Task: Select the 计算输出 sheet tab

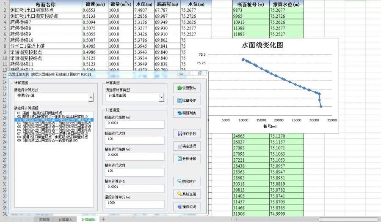Action: 88,219
